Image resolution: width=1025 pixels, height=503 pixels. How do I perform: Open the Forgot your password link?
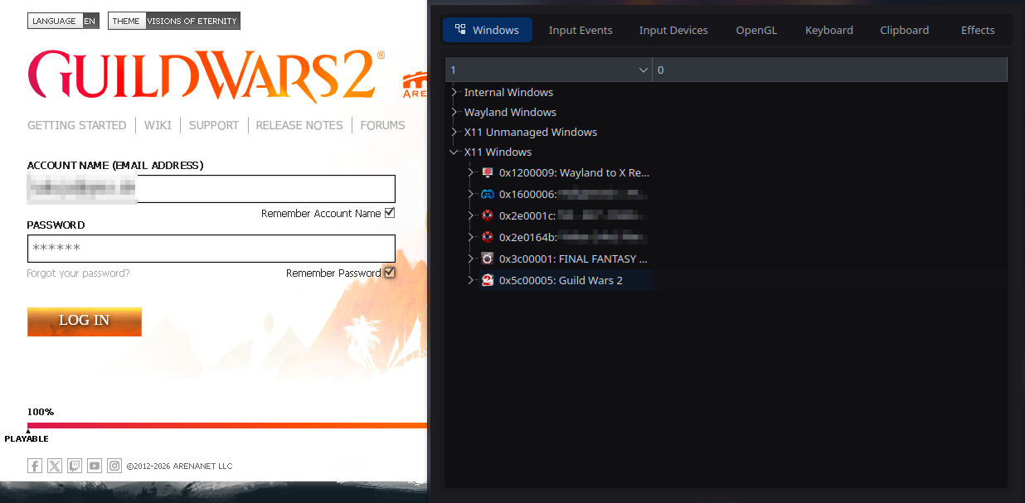[x=78, y=273]
